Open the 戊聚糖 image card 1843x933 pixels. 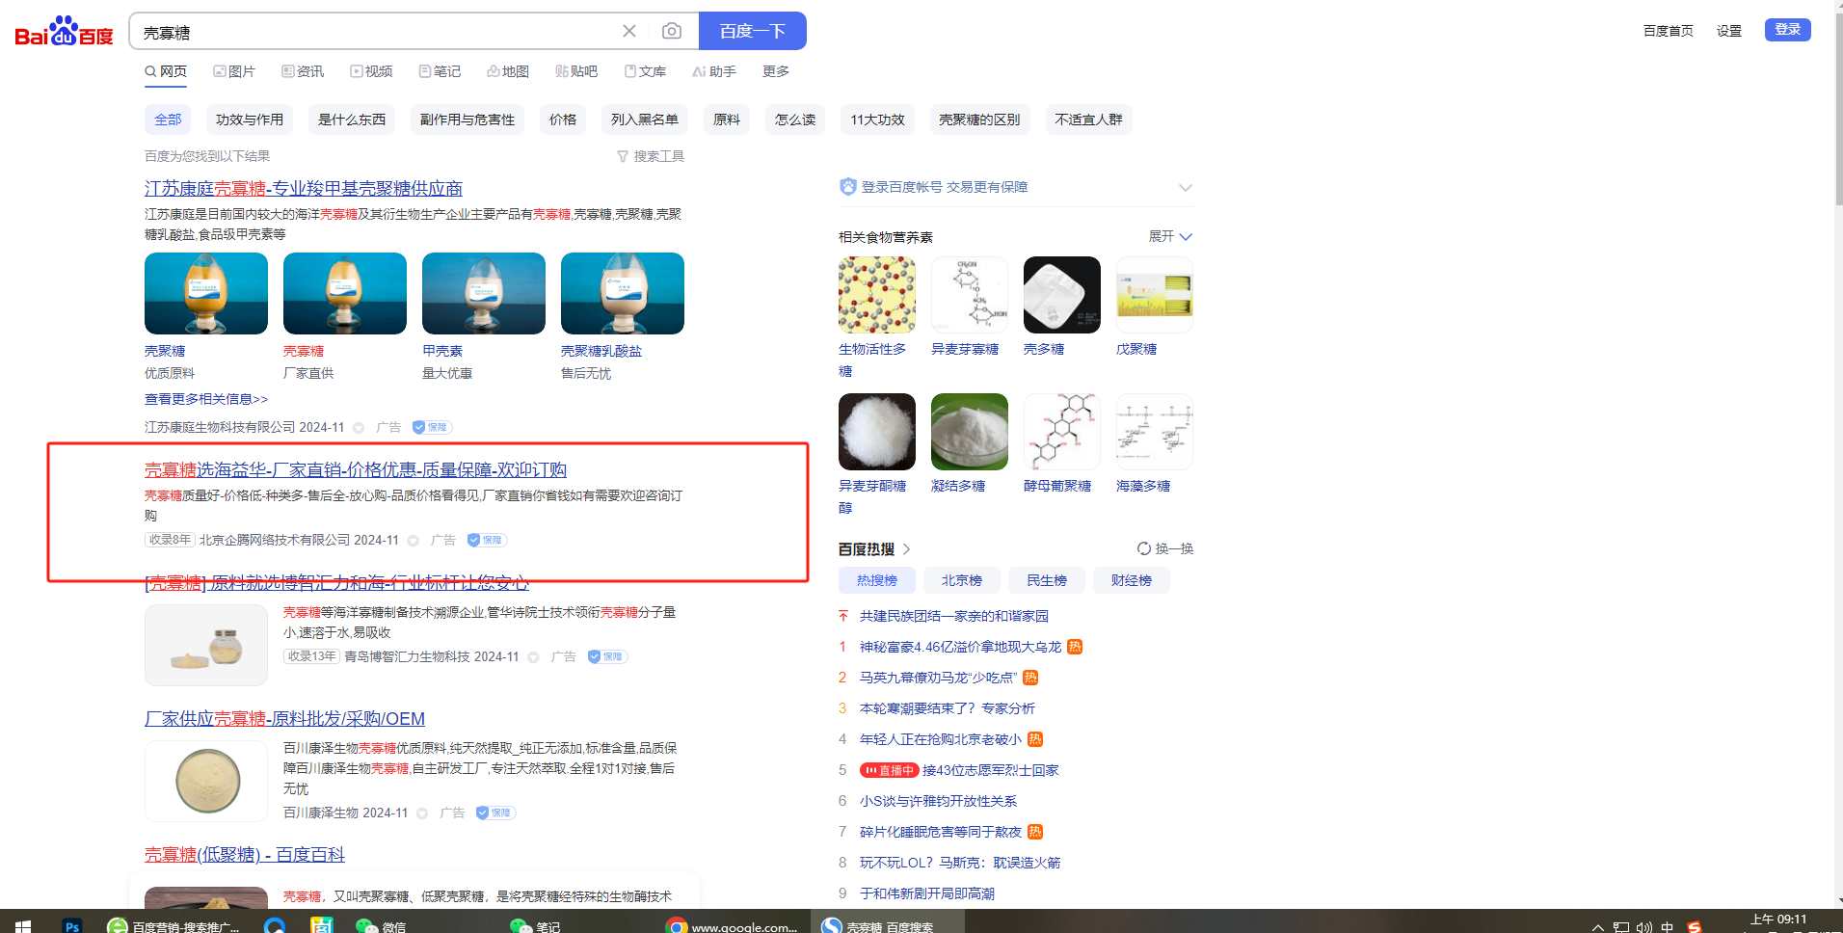click(x=1155, y=295)
